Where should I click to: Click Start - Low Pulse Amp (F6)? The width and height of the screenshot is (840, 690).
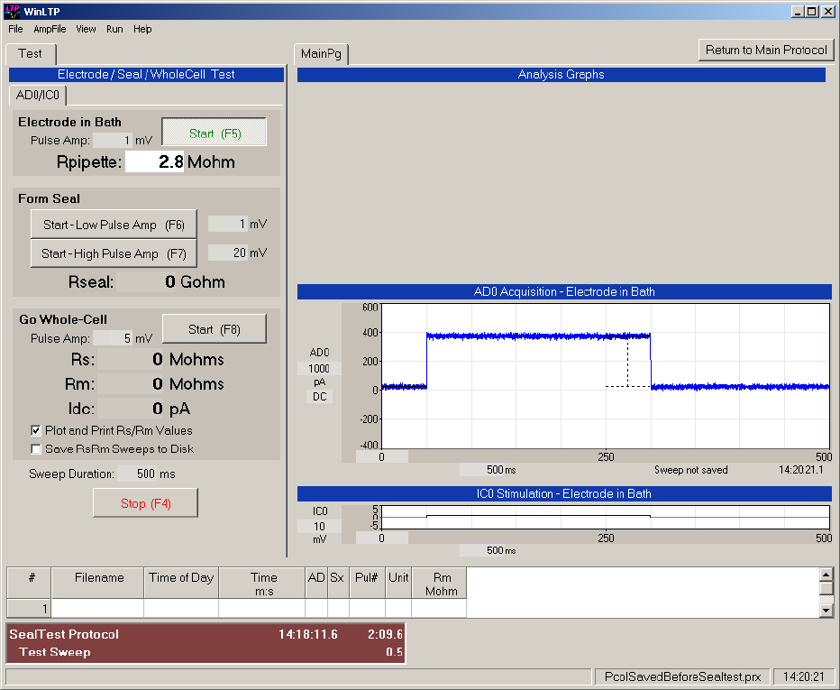(114, 225)
